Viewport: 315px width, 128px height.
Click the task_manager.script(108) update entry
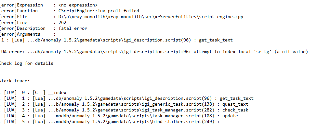[119, 116]
